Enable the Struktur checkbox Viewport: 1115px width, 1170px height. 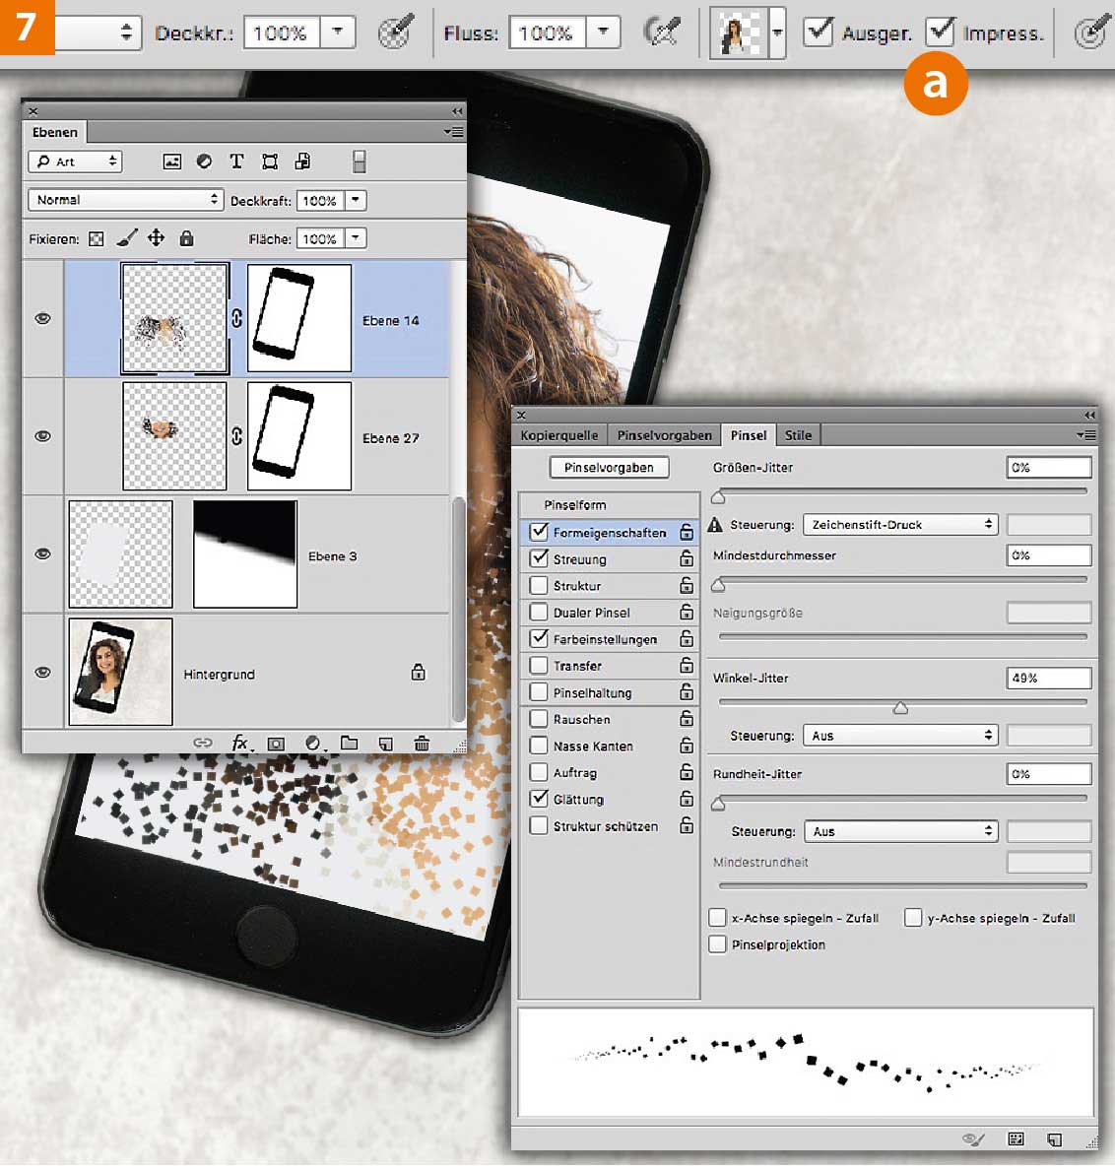(x=539, y=586)
